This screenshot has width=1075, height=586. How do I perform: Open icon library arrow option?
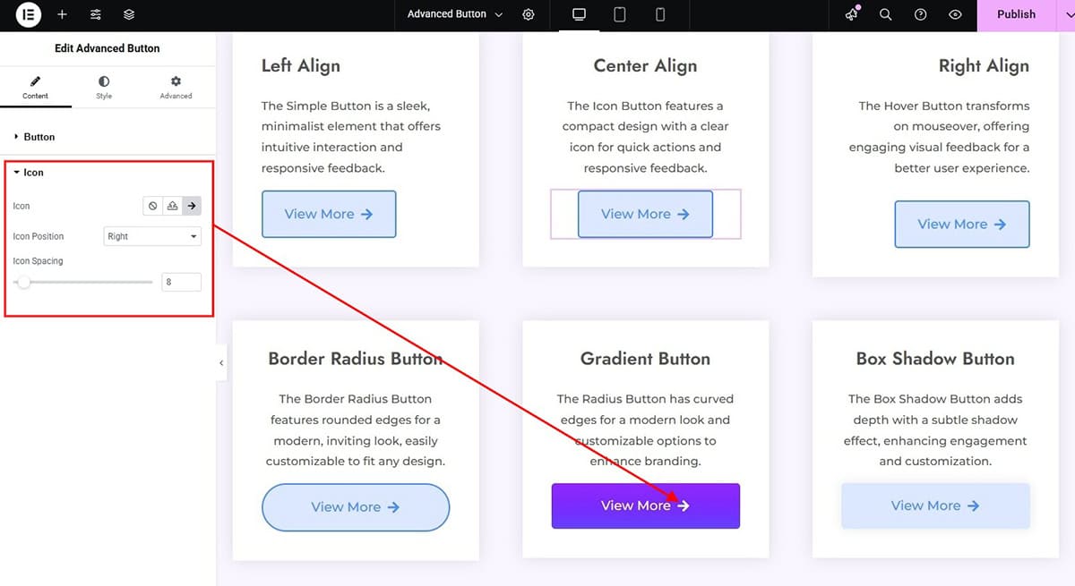tap(192, 206)
